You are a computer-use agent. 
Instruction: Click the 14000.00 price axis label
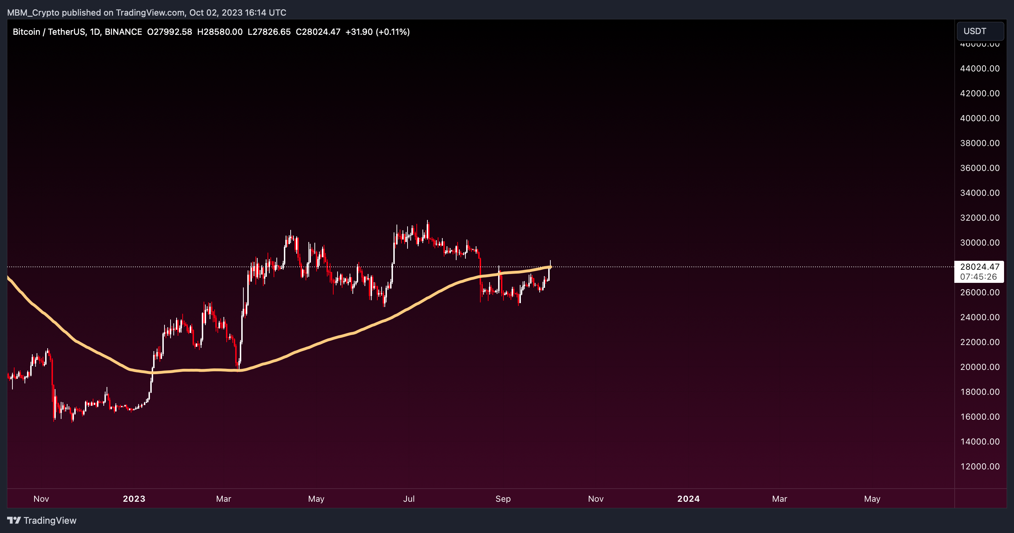coord(980,442)
